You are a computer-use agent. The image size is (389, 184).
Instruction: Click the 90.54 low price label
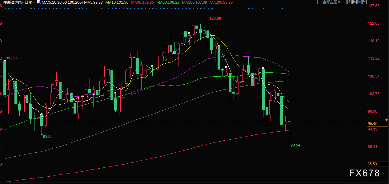295,145
